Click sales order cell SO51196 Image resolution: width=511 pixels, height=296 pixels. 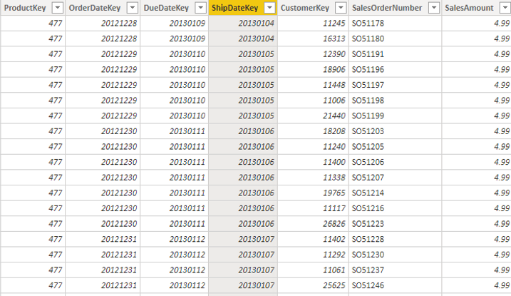(395, 69)
